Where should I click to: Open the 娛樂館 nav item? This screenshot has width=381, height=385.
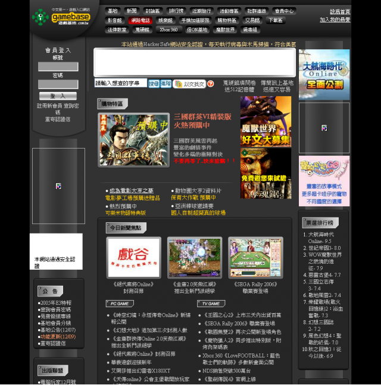click(165, 20)
